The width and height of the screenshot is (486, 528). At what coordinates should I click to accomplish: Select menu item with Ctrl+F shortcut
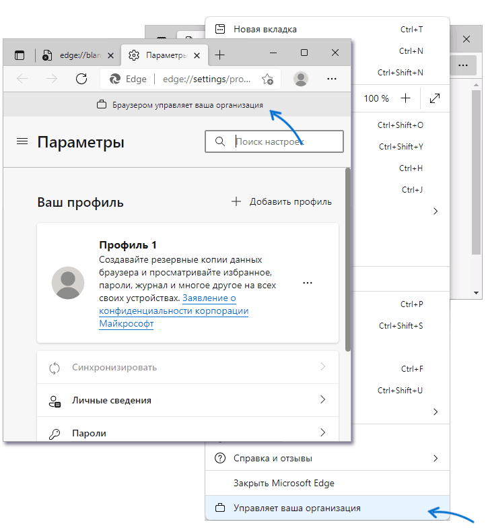pos(400,369)
